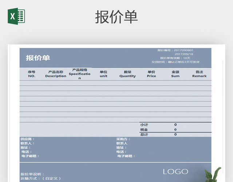Select the 税金 value 0

pyautogui.click(x=175, y=130)
